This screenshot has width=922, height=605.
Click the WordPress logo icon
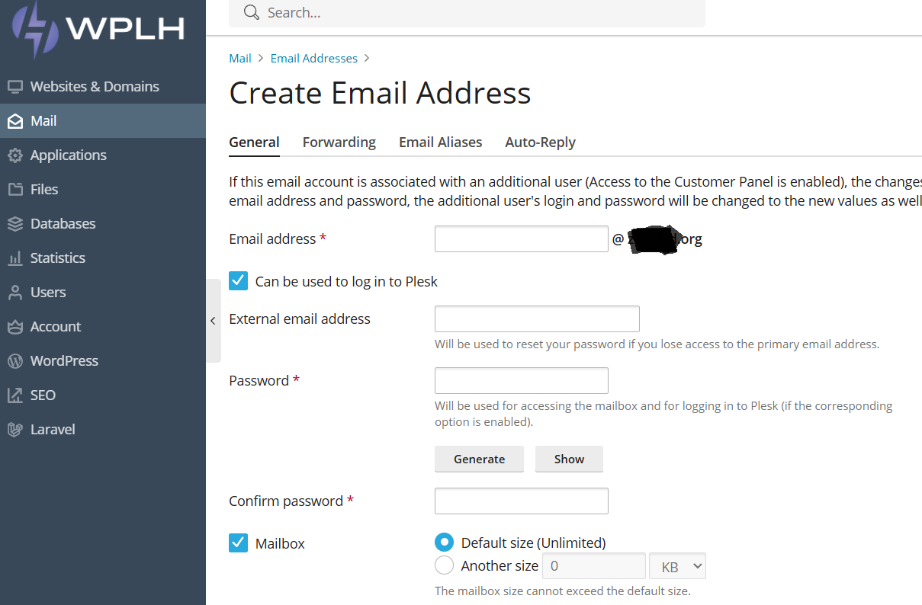coord(15,361)
